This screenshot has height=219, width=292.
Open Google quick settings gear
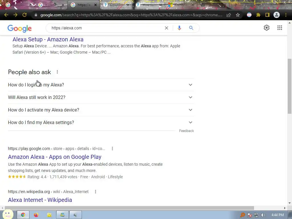point(267,28)
